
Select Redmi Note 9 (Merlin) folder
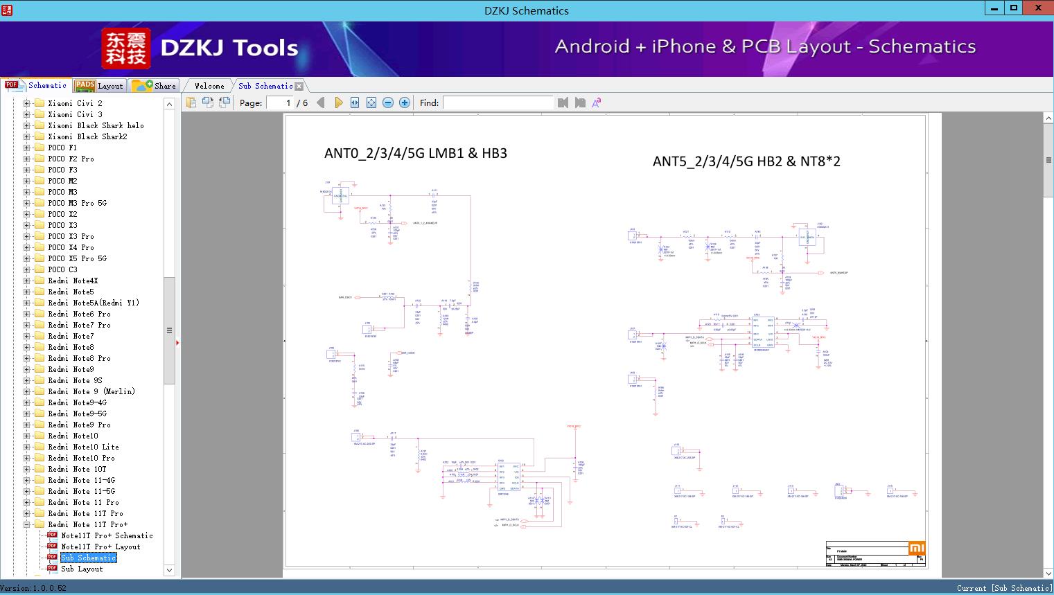[x=91, y=391]
